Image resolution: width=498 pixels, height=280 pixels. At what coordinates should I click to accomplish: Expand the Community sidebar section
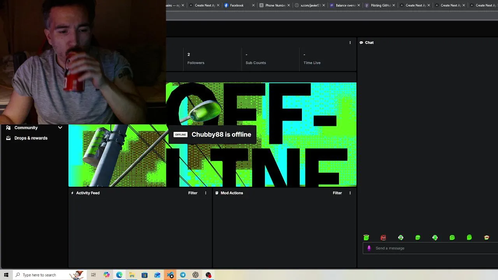[x=60, y=128]
